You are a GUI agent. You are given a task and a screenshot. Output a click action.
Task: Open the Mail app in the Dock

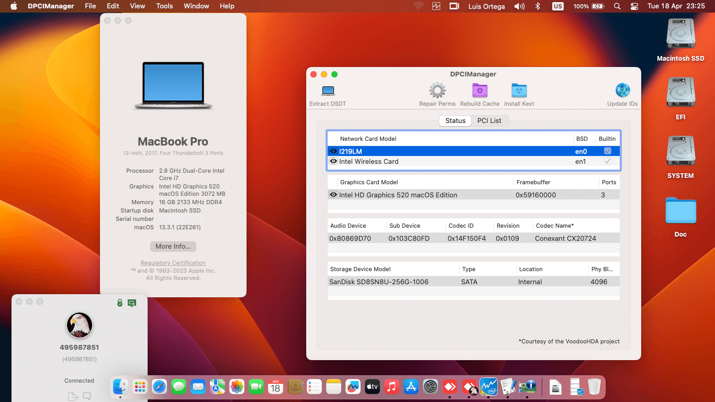tap(198, 387)
